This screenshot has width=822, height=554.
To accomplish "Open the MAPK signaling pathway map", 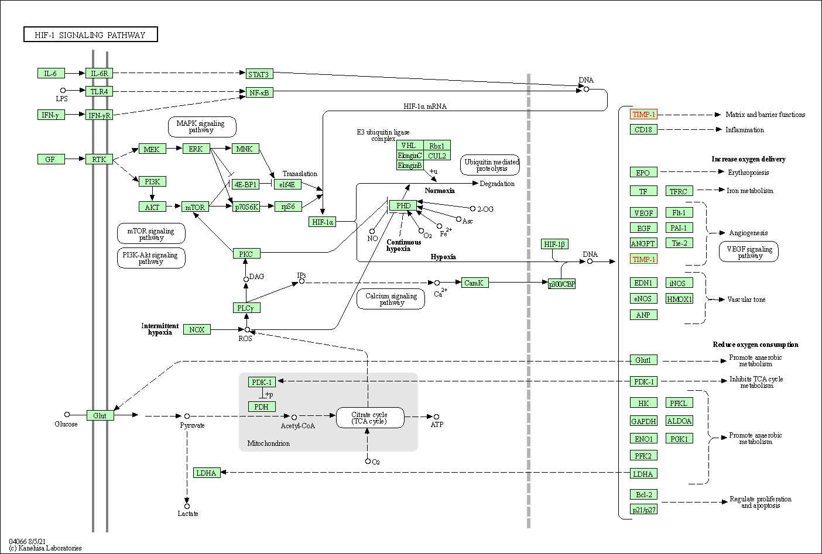I will pyautogui.click(x=201, y=126).
